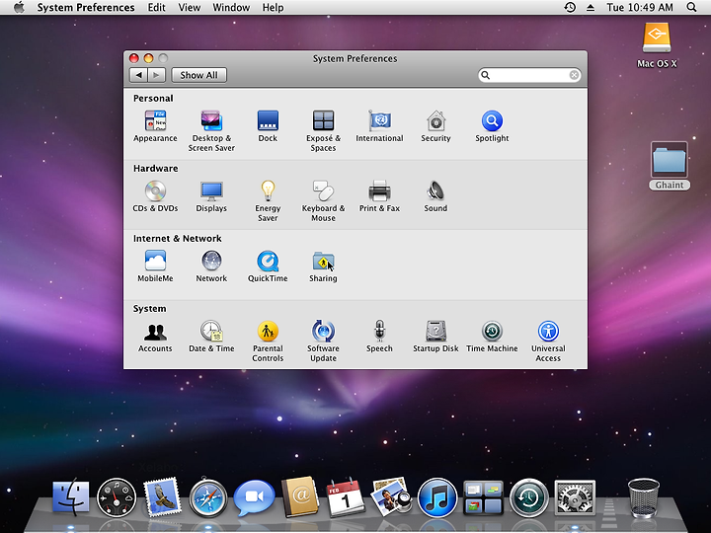This screenshot has width=711, height=533.
Task: Open Preview from the Dock
Action: coord(391,496)
